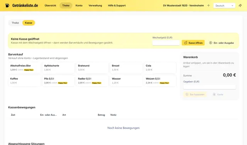Click the coin icon beside Ein- oder Ausgabe
The height and width of the screenshot is (145, 247).
click(211, 43)
